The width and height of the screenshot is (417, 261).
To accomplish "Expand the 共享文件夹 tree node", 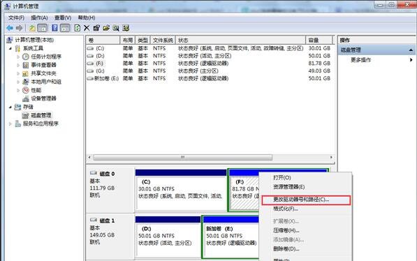I will click(x=18, y=73).
